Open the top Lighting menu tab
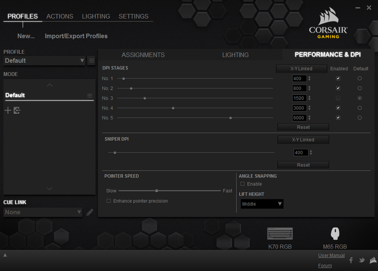 point(96,16)
